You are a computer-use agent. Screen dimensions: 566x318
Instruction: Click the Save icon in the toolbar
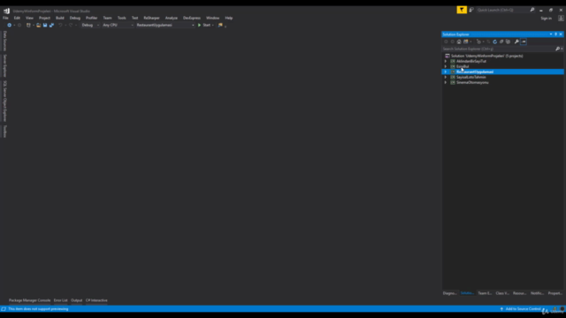[x=45, y=25]
